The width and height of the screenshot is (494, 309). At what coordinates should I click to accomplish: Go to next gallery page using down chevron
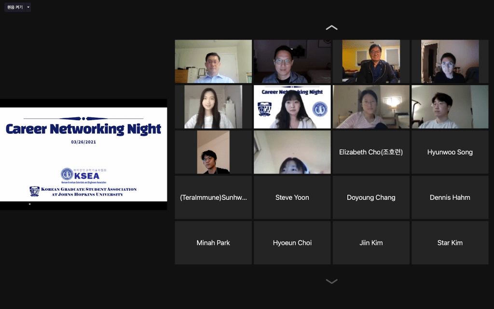click(331, 281)
